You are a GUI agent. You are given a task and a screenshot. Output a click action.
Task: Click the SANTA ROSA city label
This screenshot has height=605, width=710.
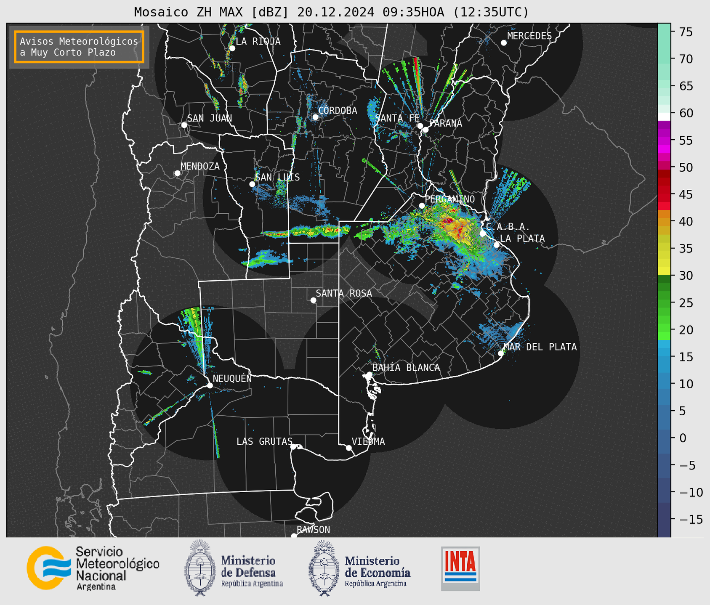click(x=344, y=293)
